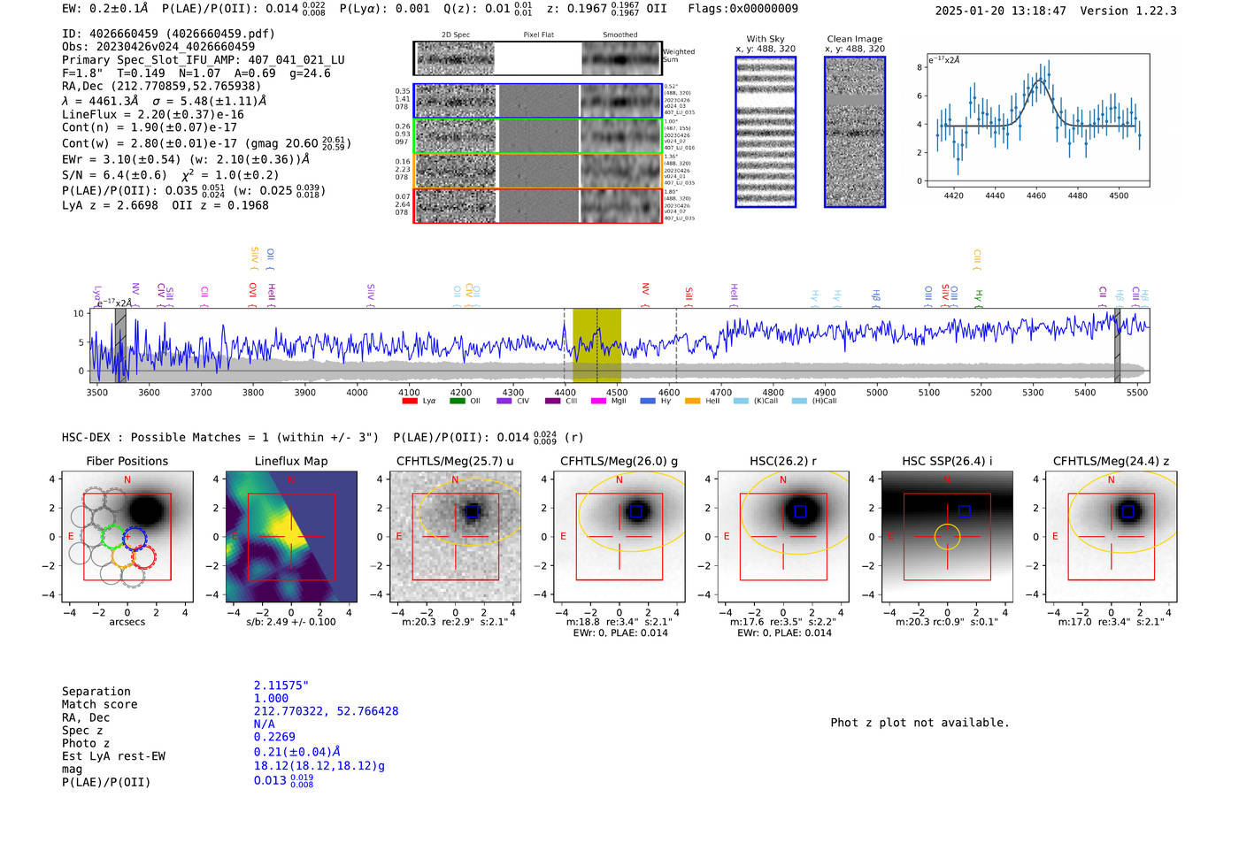Click the purple CIV legend swatch
This screenshot has height=843, width=1239.
click(504, 401)
